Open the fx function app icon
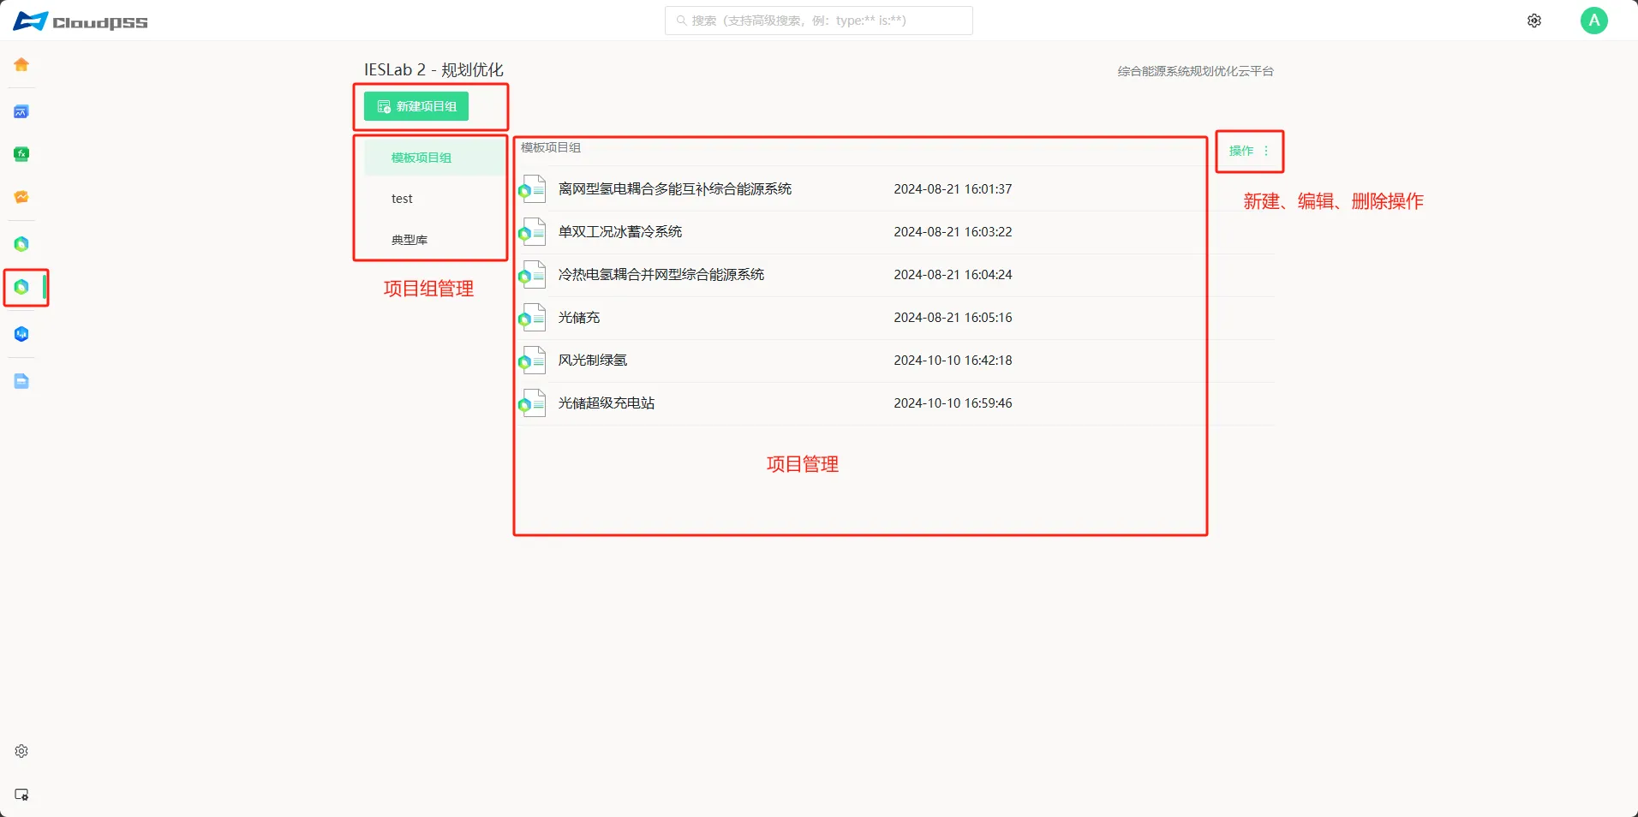 21,154
